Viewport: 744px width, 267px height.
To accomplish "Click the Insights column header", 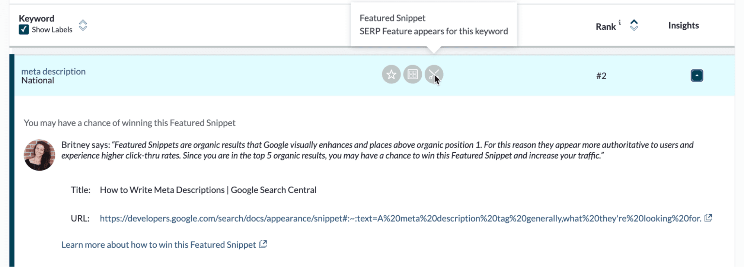I will (x=683, y=25).
